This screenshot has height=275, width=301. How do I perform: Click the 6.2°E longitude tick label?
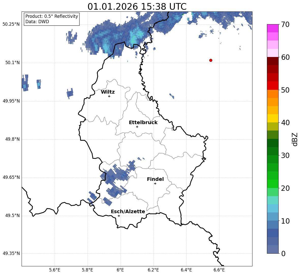tap(153, 270)
